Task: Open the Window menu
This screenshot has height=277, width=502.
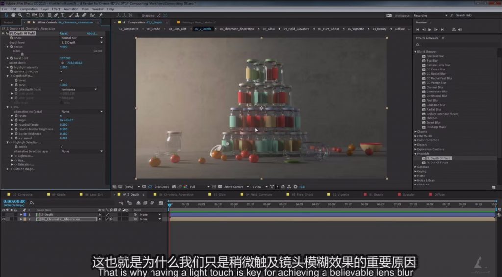Action: [98, 9]
